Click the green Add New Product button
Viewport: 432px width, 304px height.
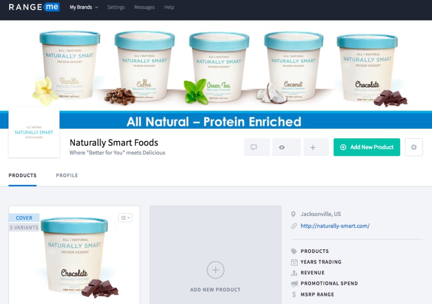pos(367,147)
